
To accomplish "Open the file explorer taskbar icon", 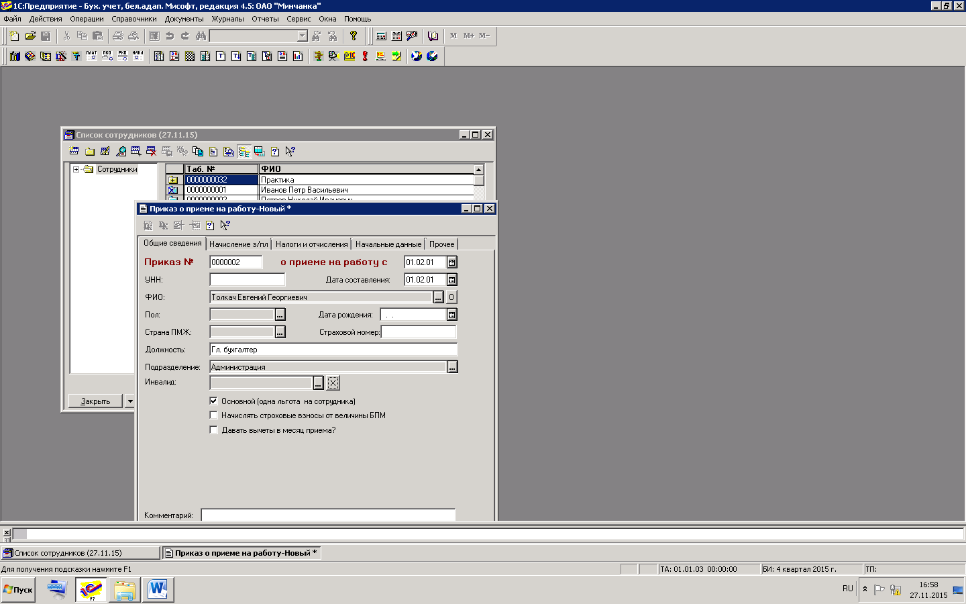I will click(x=125, y=590).
